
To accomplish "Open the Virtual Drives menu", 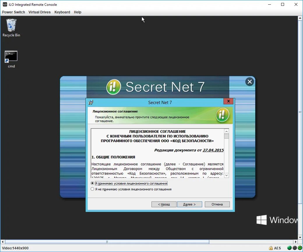I will click(x=40, y=12).
